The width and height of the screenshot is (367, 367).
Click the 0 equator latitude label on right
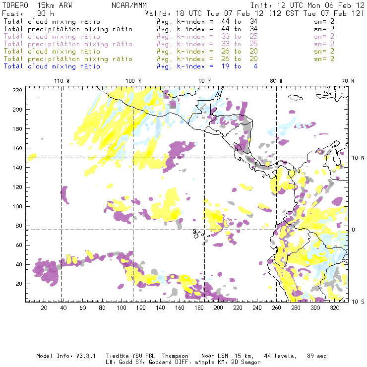coord(354,230)
